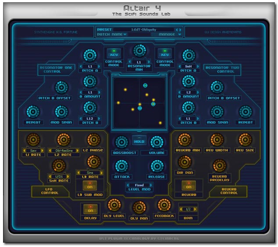This screenshot has width=278, height=247.
Task: Click next arrow on Level Mod Fixed selector
Action: coord(151,185)
